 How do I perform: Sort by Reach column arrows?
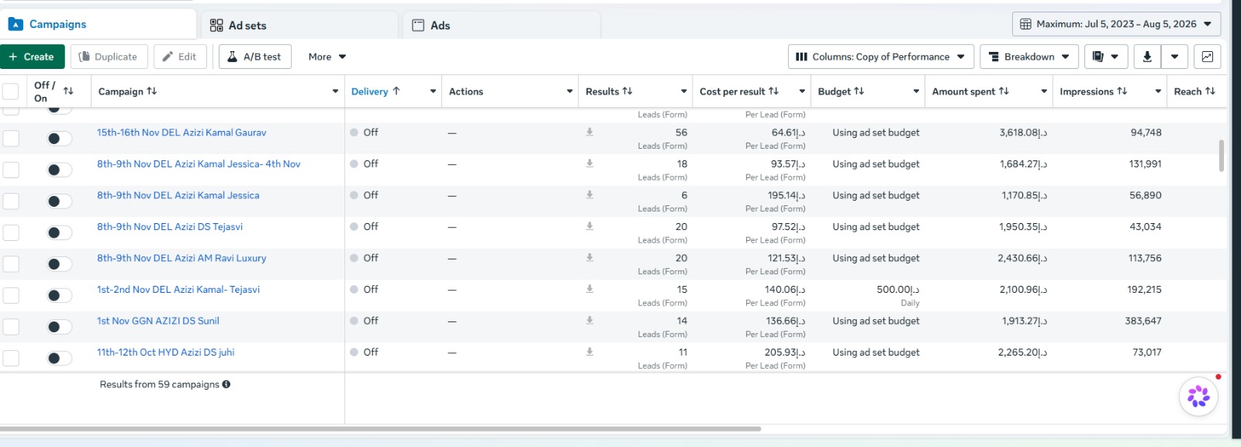(1210, 91)
